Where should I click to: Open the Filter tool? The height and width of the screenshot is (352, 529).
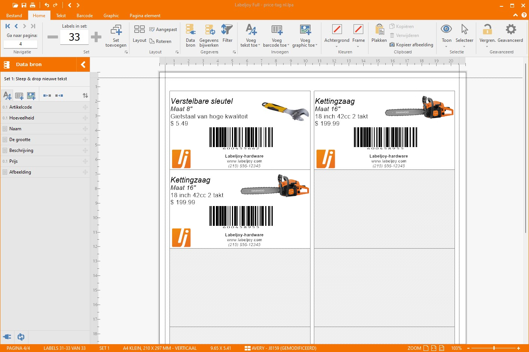pos(227,34)
